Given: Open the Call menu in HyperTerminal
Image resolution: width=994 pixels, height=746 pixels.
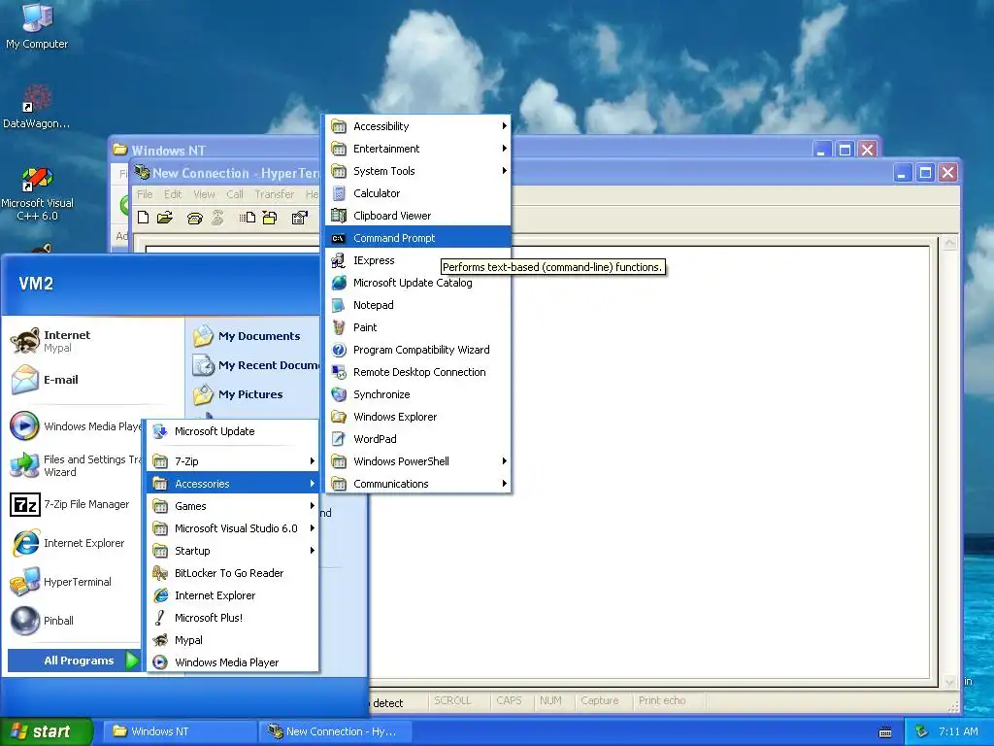Looking at the screenshot, I should point(235,194).
